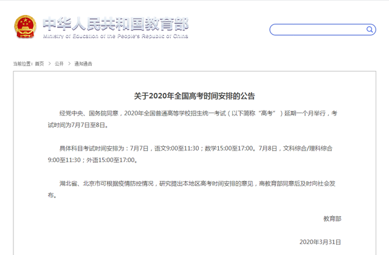The height and width of the screenshot is (255, 389).
Task: Click the Ministry of Education English subtitle
Action: (115, 36)
